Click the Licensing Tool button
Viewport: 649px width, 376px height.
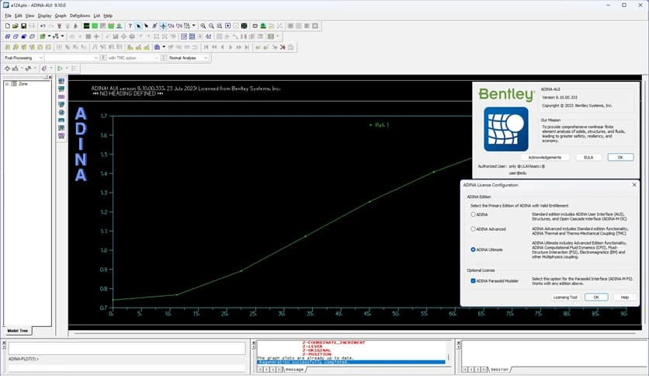(x=564, y=297)
